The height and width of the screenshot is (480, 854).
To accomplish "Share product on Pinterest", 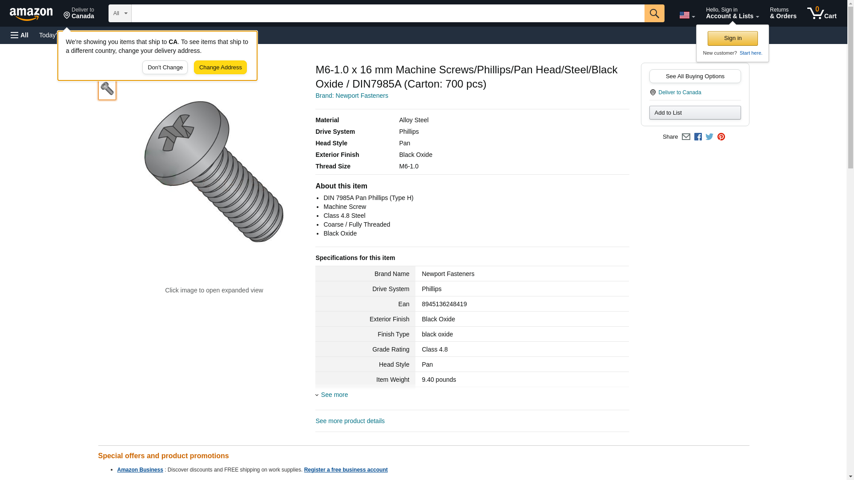I will point(721,137).
